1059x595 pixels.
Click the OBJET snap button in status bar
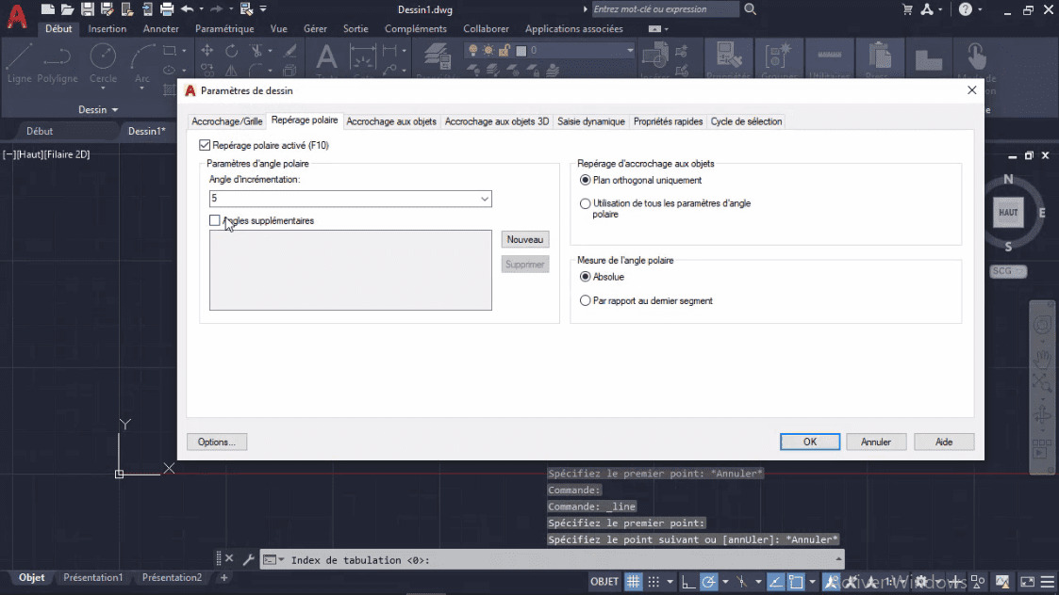pyautogui.click(x=604, y=582)
